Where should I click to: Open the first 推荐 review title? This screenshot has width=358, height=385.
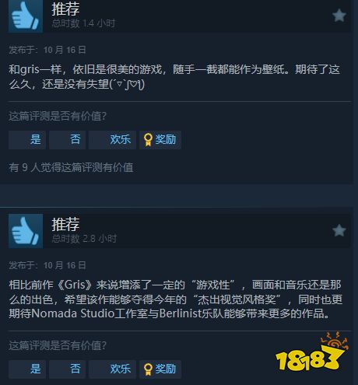(x=65, y=9)
